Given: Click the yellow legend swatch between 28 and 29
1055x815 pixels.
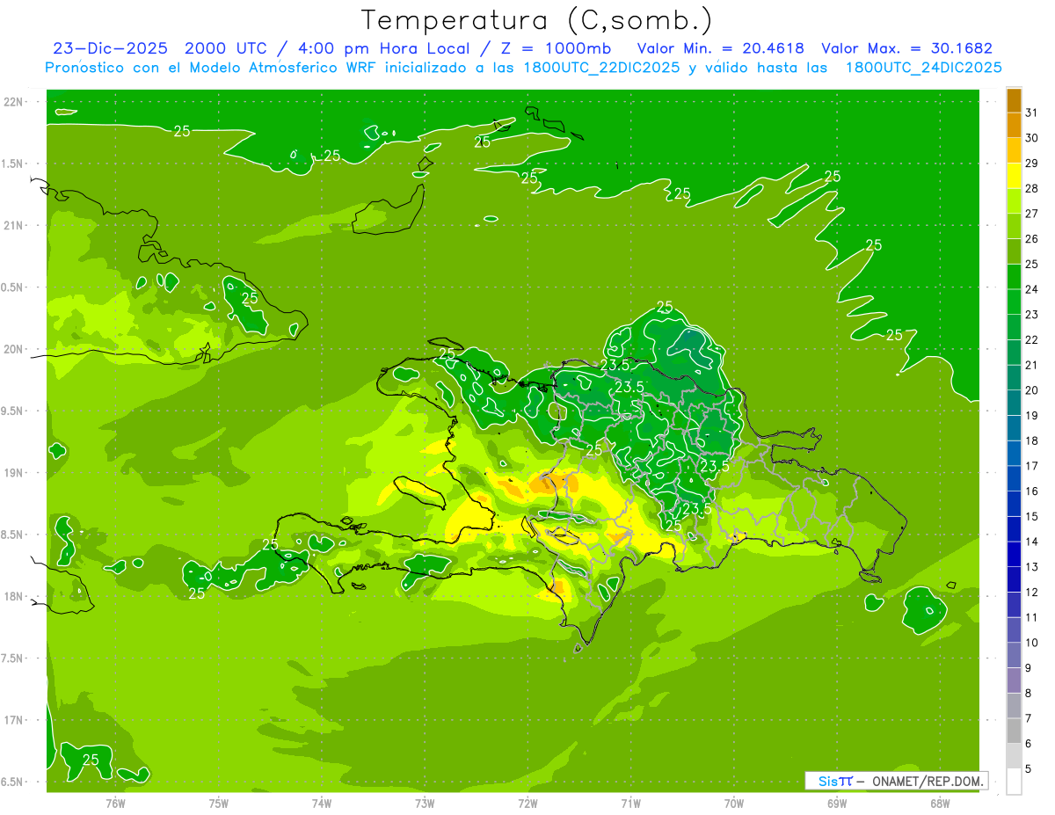Looking at the screenshot, I should click(1014, 176).
